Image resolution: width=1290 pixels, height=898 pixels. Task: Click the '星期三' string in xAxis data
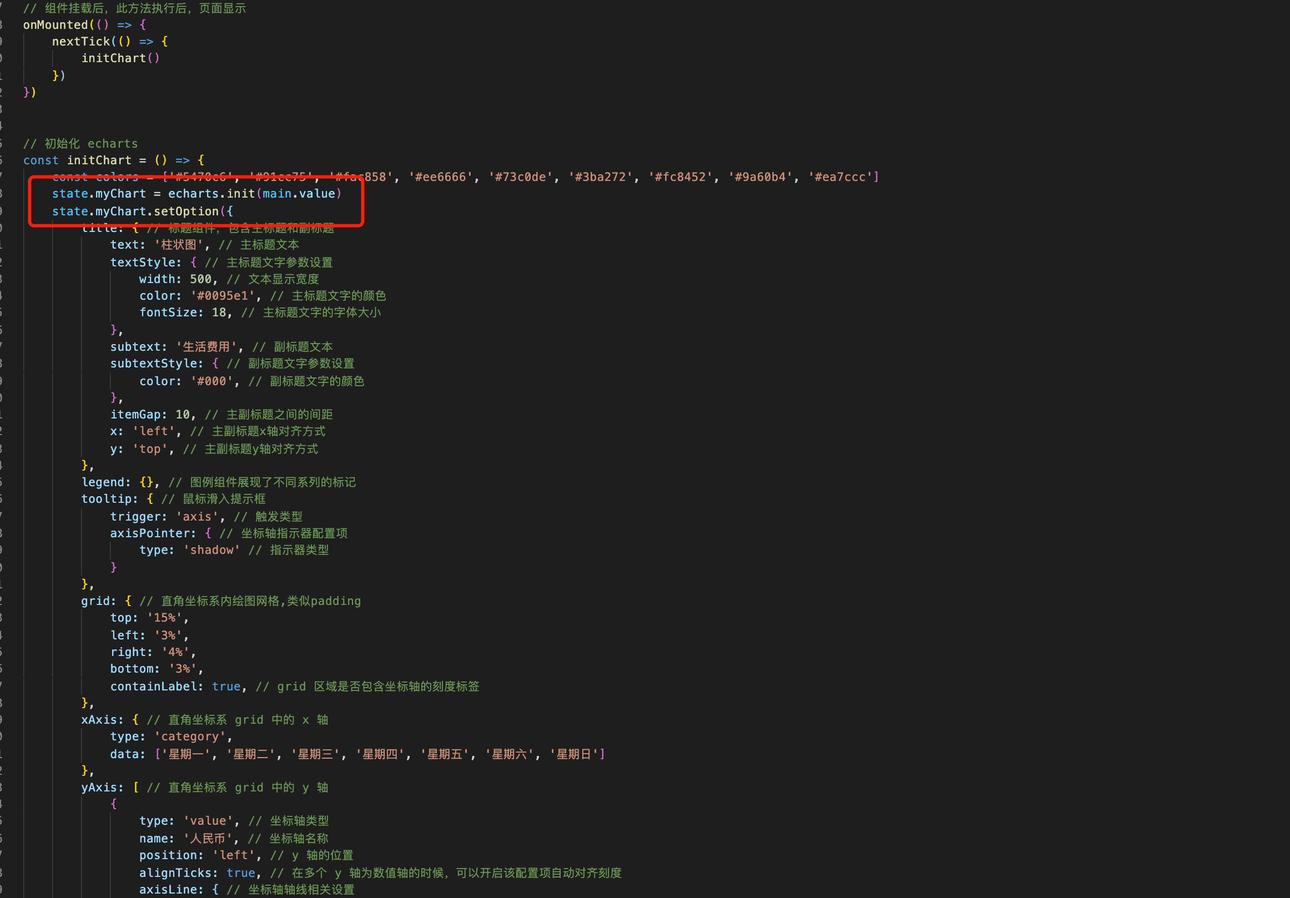pyautogui.click(x=315, y=754)
